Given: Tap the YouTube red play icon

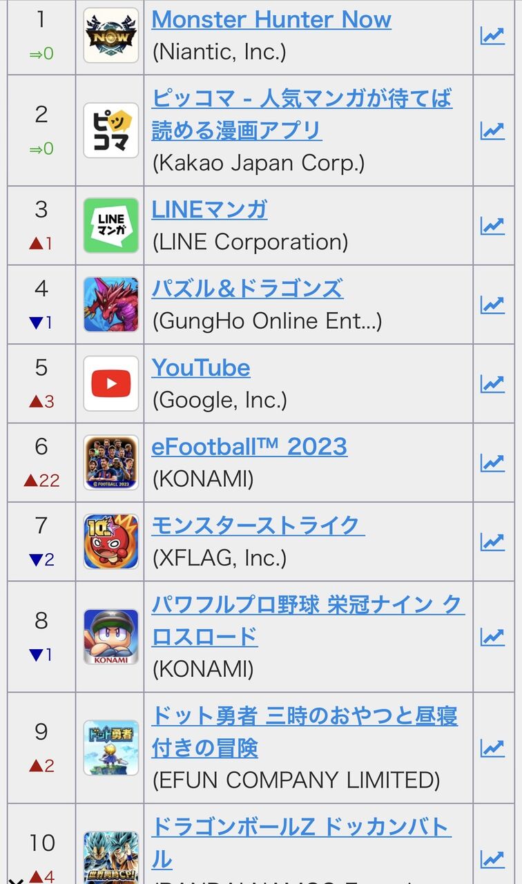Looking at the screenshot, I should [111, 383].
